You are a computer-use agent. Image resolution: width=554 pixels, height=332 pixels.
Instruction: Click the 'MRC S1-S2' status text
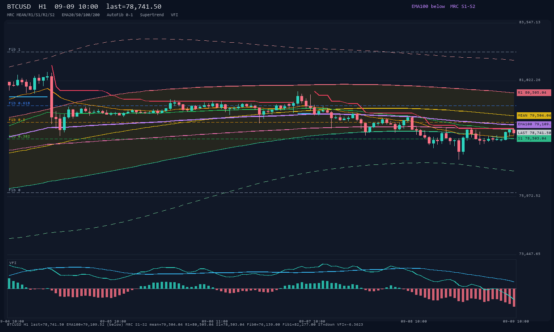[463, 6]
